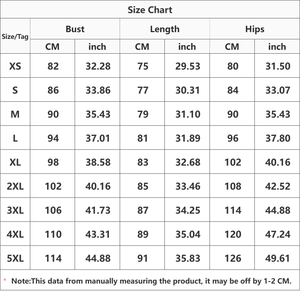Viewport: 300px width, 291px height.
Task: Select the Hips column header
Action: coord(255,29)
